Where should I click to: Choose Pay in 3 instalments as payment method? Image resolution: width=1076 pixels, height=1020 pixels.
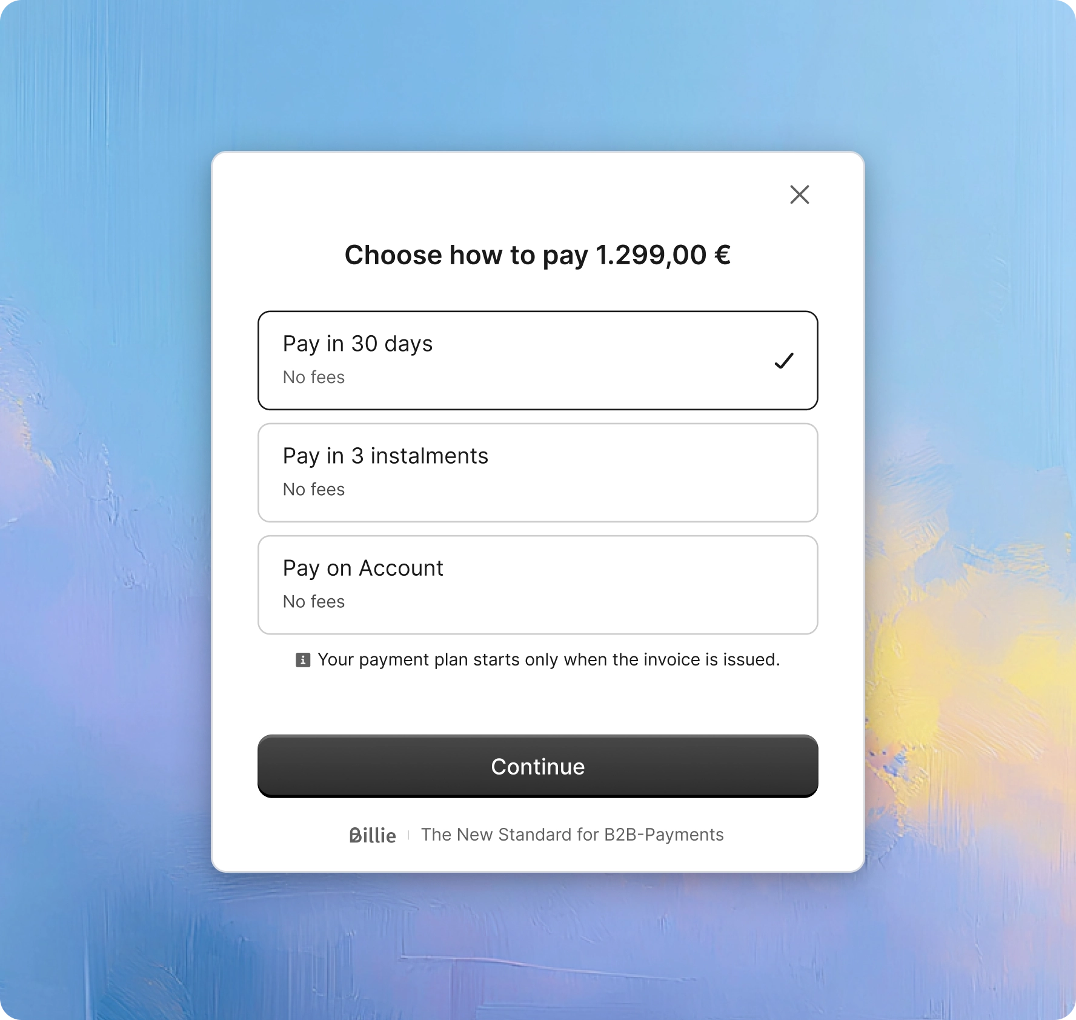point(538,472)
